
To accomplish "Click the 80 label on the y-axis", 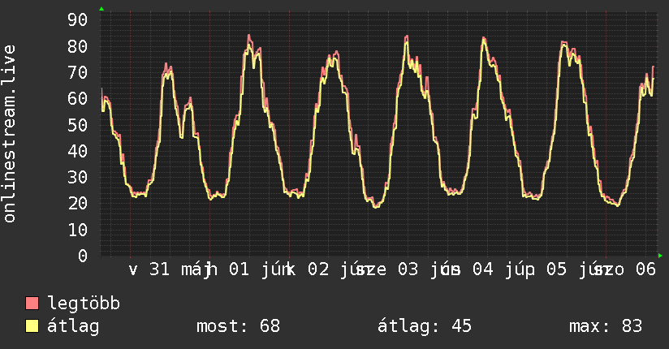I will coord(78,46).
